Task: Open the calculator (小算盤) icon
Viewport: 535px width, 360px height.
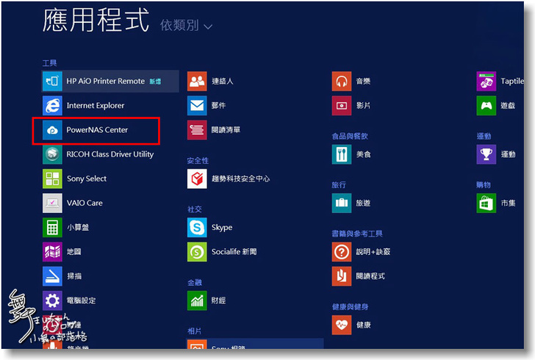Action: coord(52,227)
